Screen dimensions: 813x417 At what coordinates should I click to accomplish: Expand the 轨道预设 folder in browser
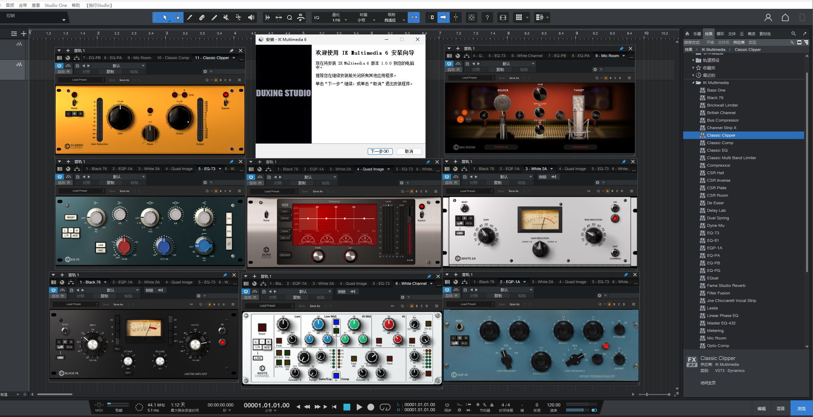[x=693, y=60]
